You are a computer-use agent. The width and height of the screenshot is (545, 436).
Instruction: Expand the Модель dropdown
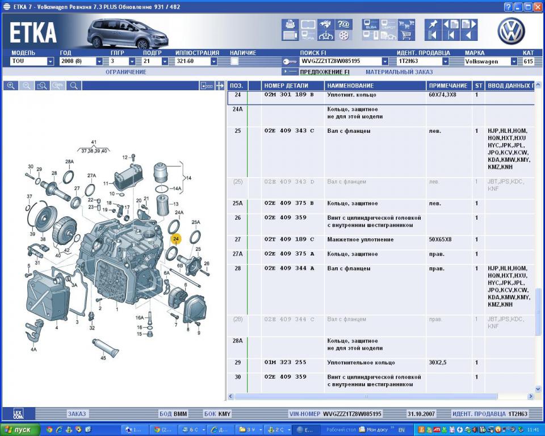click(x=51, y=61)
